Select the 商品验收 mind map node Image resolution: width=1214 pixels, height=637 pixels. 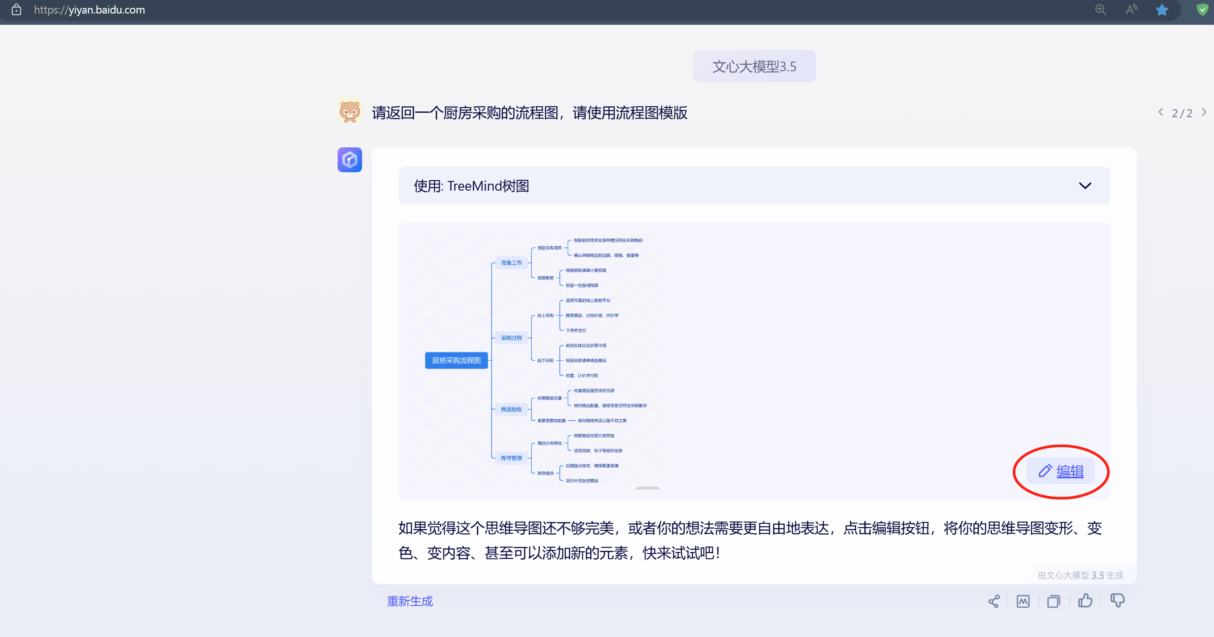click(511, 409)
